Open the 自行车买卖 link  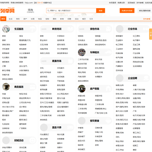[x=100, y=64]
